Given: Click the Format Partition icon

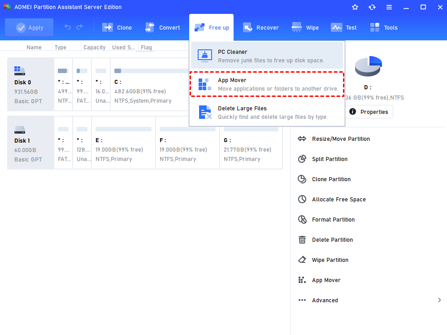Looking at the screenshot, I should (x=302, y=219).
